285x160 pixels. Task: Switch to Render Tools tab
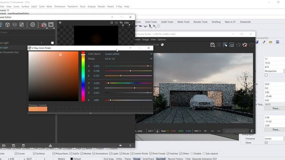[200, 22]
